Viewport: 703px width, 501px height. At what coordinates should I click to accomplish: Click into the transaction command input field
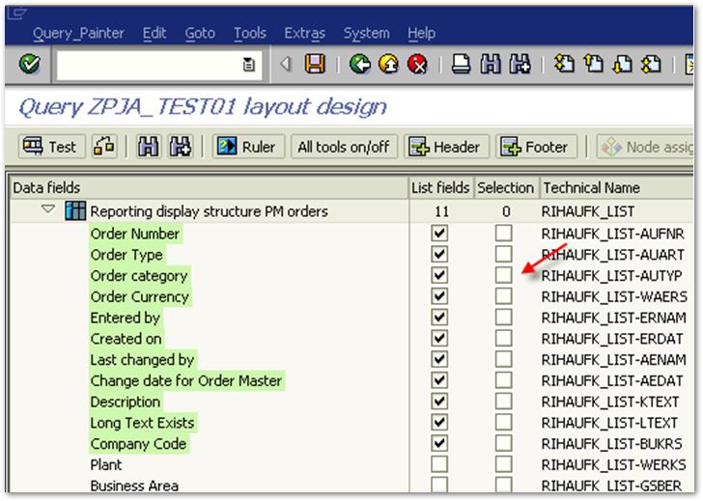click(x=147, y=65)
